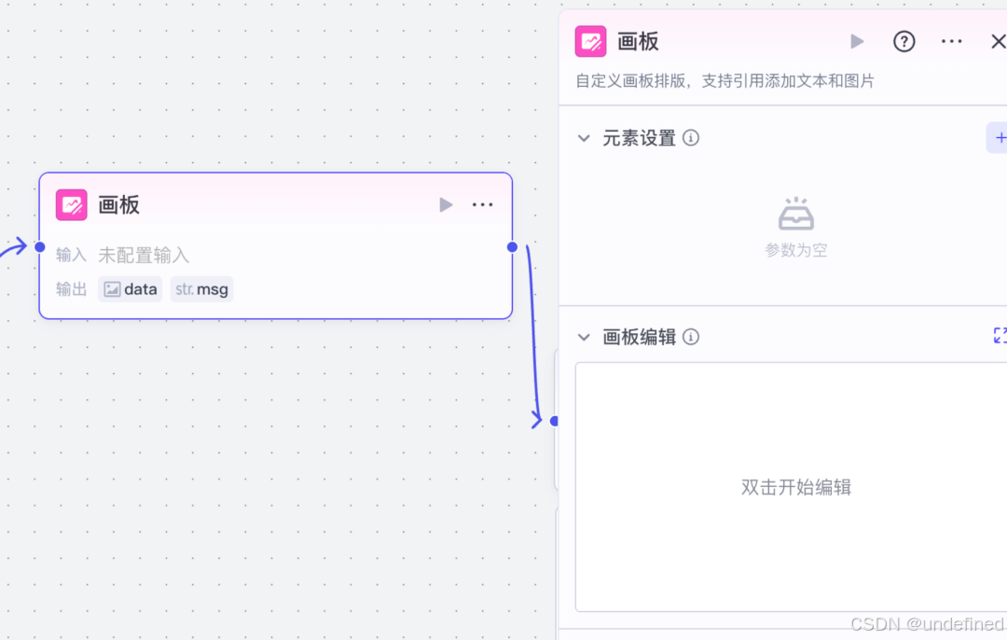Click the 画板编辑 section heading
This screenshot has height=640, width=1007.
click(639, 337)
